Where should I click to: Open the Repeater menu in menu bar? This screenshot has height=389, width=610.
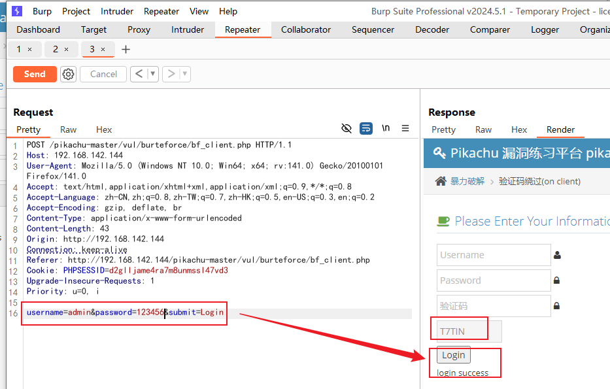click(x=161, y=11)
